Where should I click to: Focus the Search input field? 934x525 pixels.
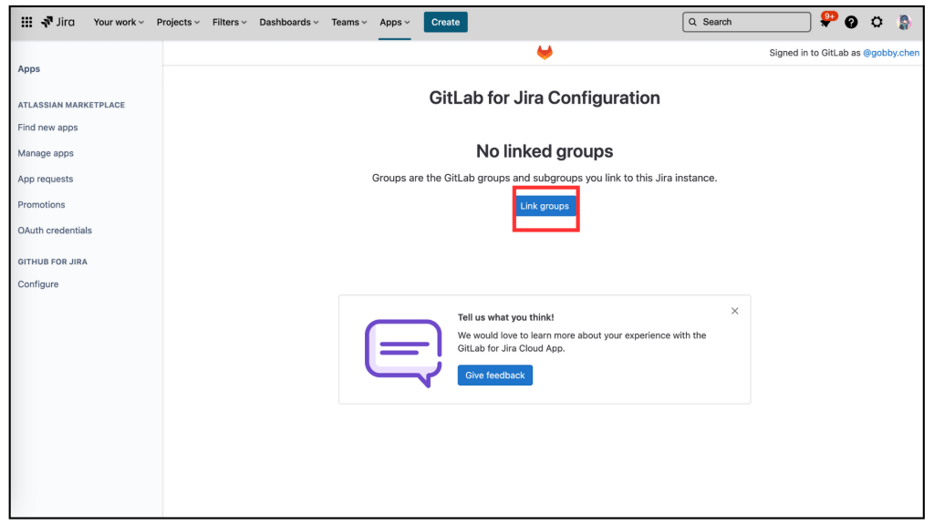pos(746,22)
